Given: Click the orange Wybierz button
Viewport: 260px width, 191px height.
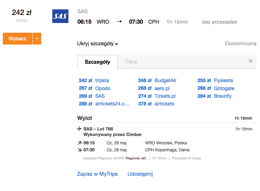Looking at the screenshot, I should (17, 39).
